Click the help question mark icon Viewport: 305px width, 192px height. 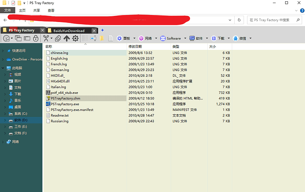coord(302,11)
